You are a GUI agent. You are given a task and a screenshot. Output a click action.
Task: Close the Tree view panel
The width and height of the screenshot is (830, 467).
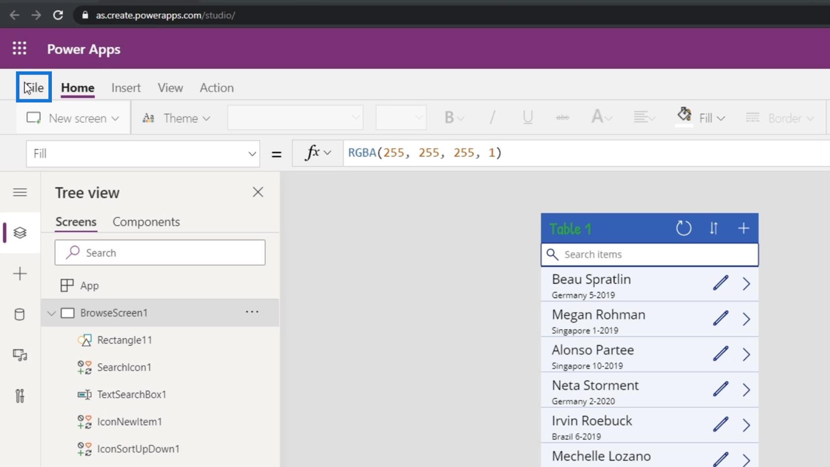coord(258,192)
